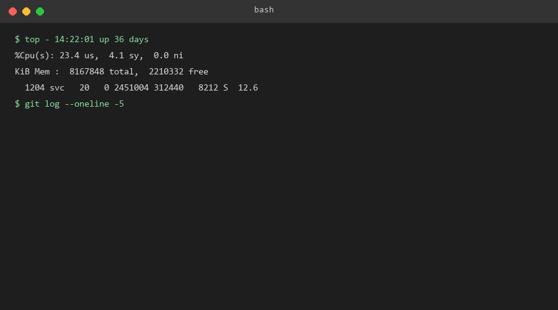Image resolution: width=558 pixels, height=310 pixels.
Task: Click the 'top - 14:22:01 up 36 days' line
Action: (81, 39)
